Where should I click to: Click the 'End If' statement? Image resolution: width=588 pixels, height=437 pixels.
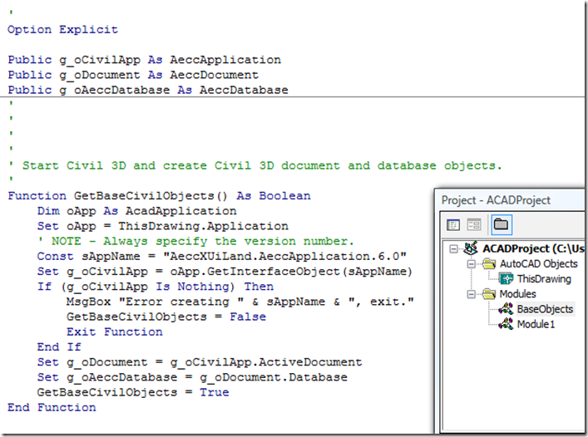click(59, 346)
